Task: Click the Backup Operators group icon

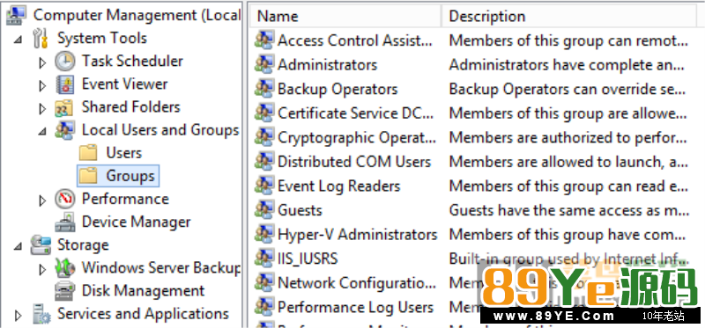Action: (263, 89)
